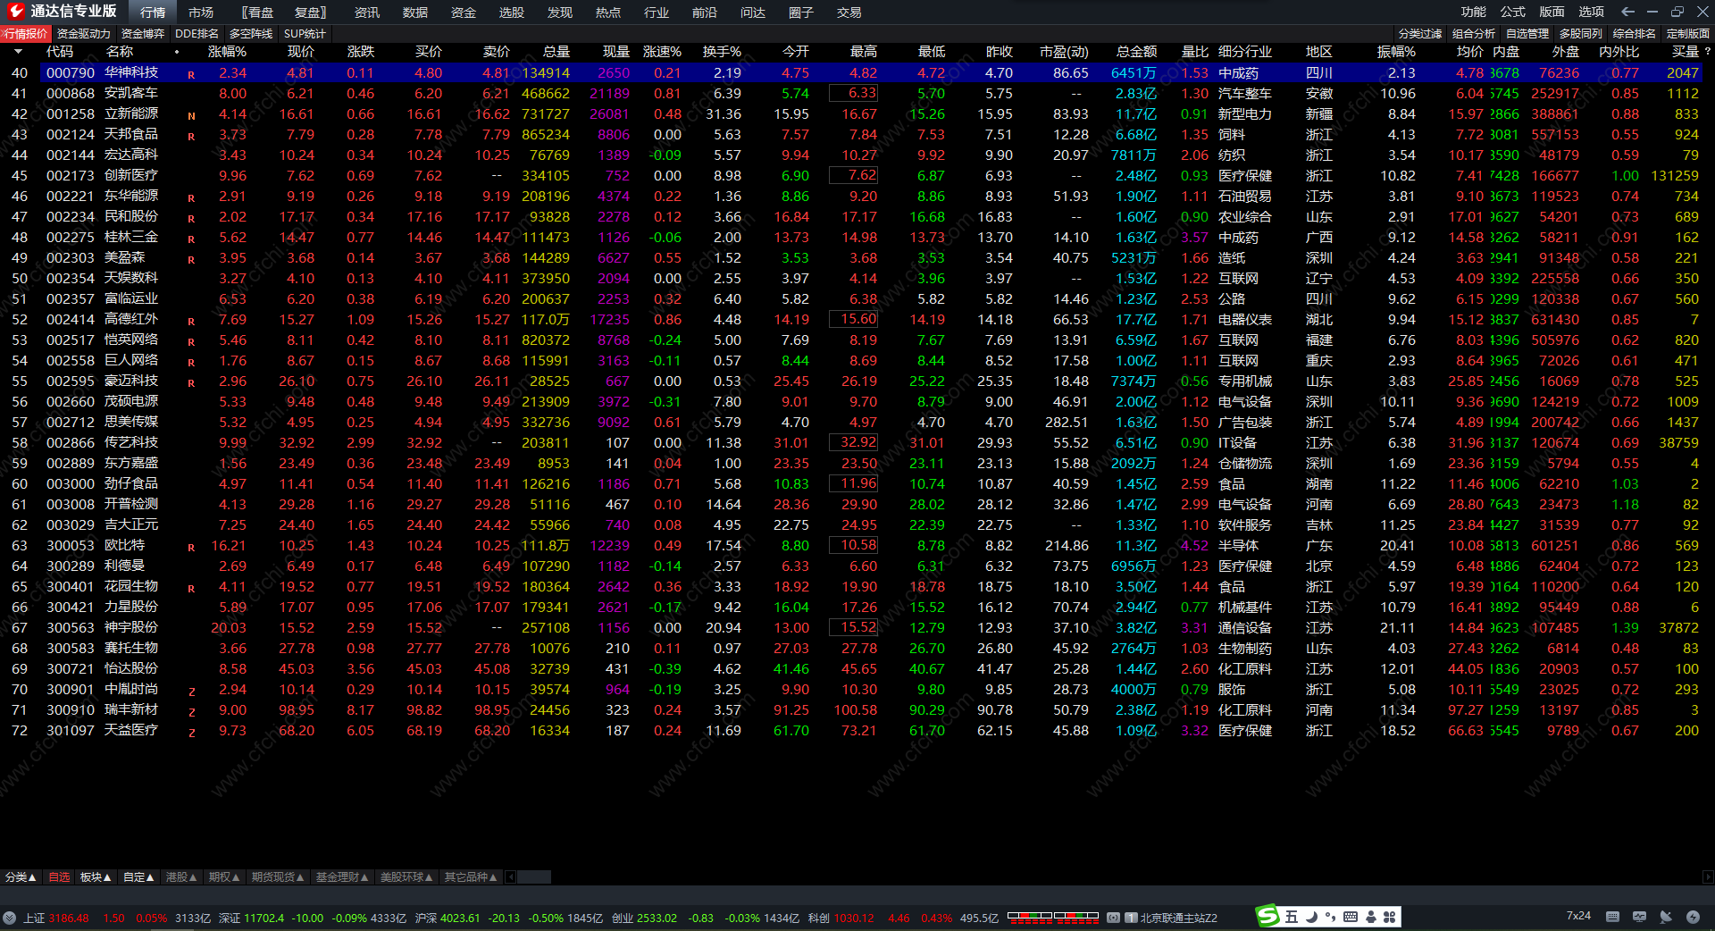This screenshot has width=1715, height=931.
Task: Switch to the 资金博弈 view
Action: [143, 34]
